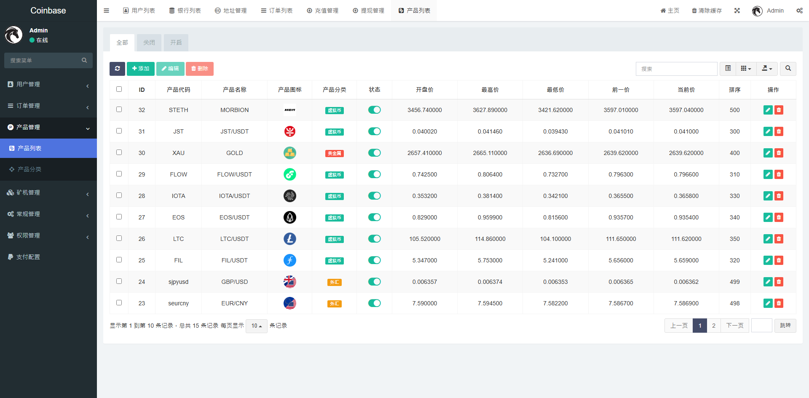The height and width of the screenshot is (398, 809).
Task: Switch to 关闭 filter tab
Action: [x=149, y=43]
